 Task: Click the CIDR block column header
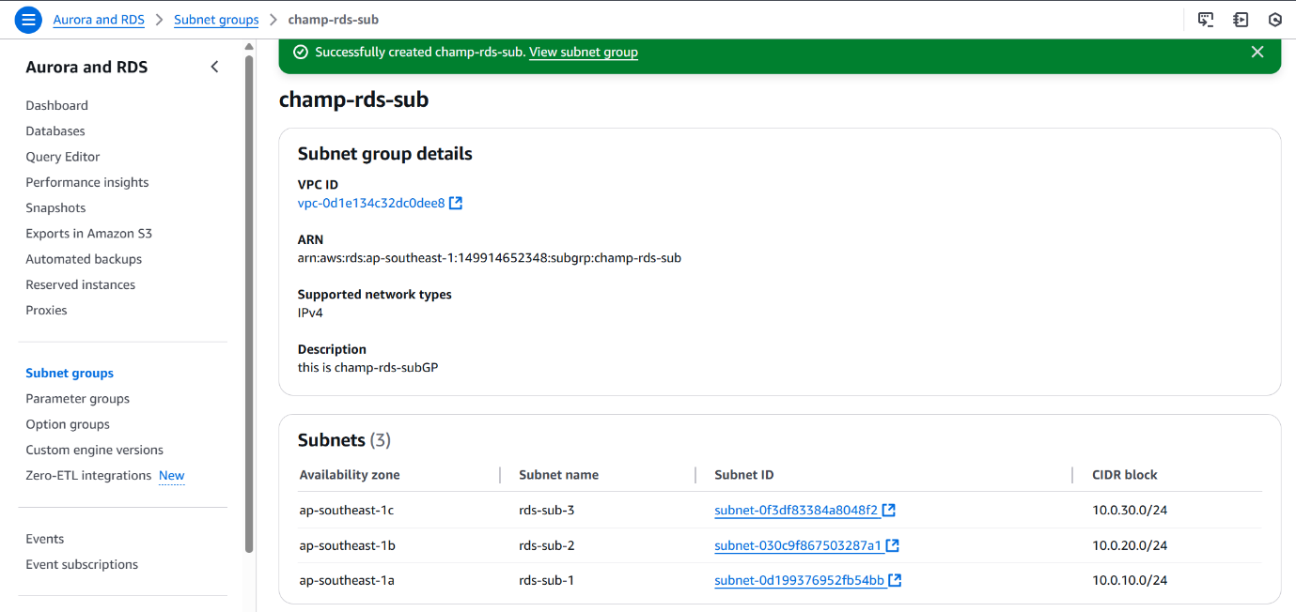pyautogui.click(x=1125, y=475)
